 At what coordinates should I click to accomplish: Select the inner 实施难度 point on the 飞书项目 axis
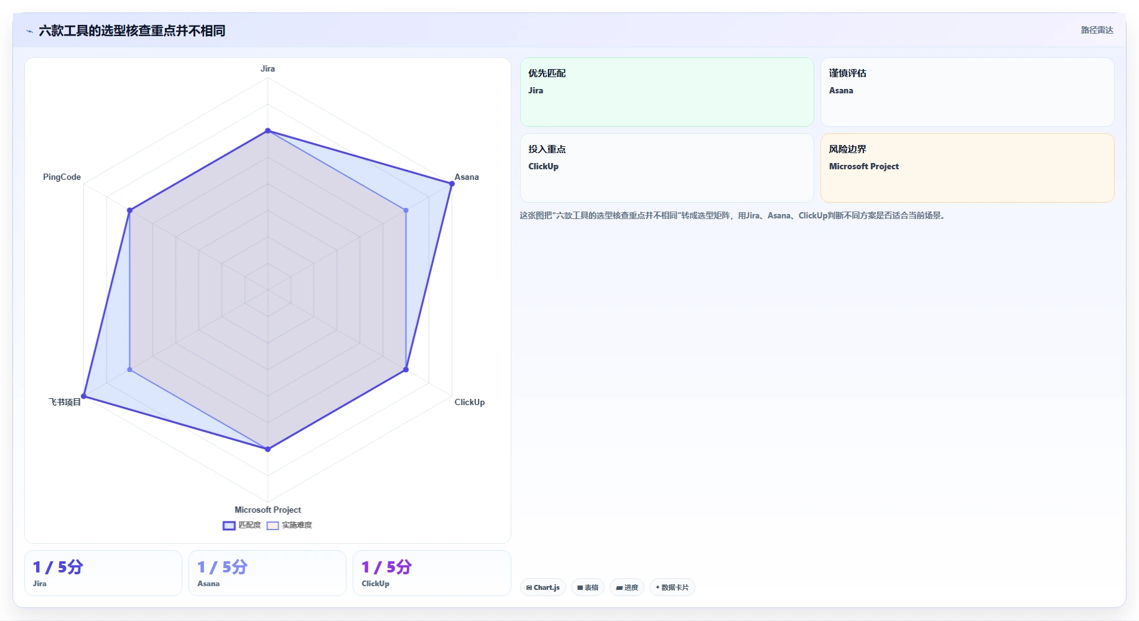click(x=130, y=370)
